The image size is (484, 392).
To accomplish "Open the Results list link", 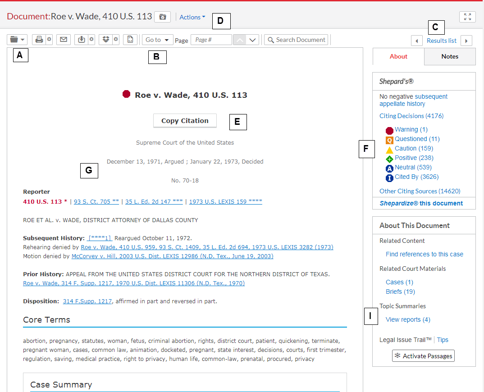I will [441, 41].
